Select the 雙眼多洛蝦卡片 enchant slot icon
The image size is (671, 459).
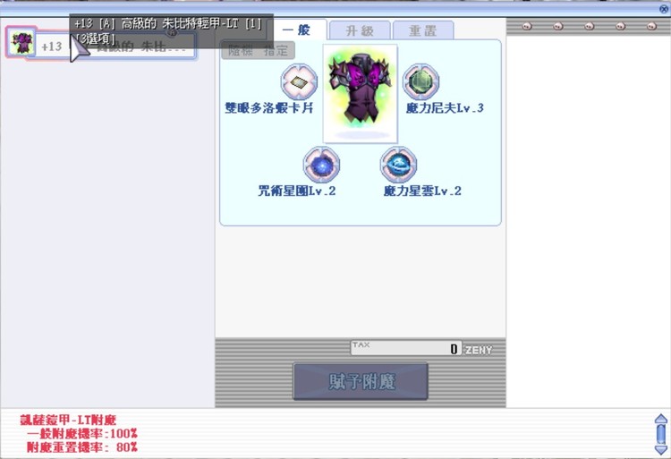click(x=299, y=81)
